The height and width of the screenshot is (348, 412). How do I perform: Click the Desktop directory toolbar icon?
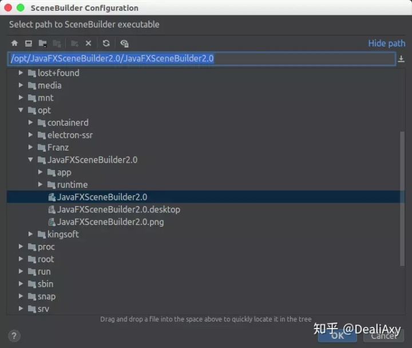tap(29, 43)
